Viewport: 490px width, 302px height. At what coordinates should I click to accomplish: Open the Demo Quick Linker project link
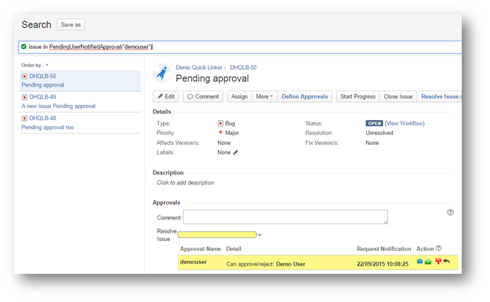199,68
